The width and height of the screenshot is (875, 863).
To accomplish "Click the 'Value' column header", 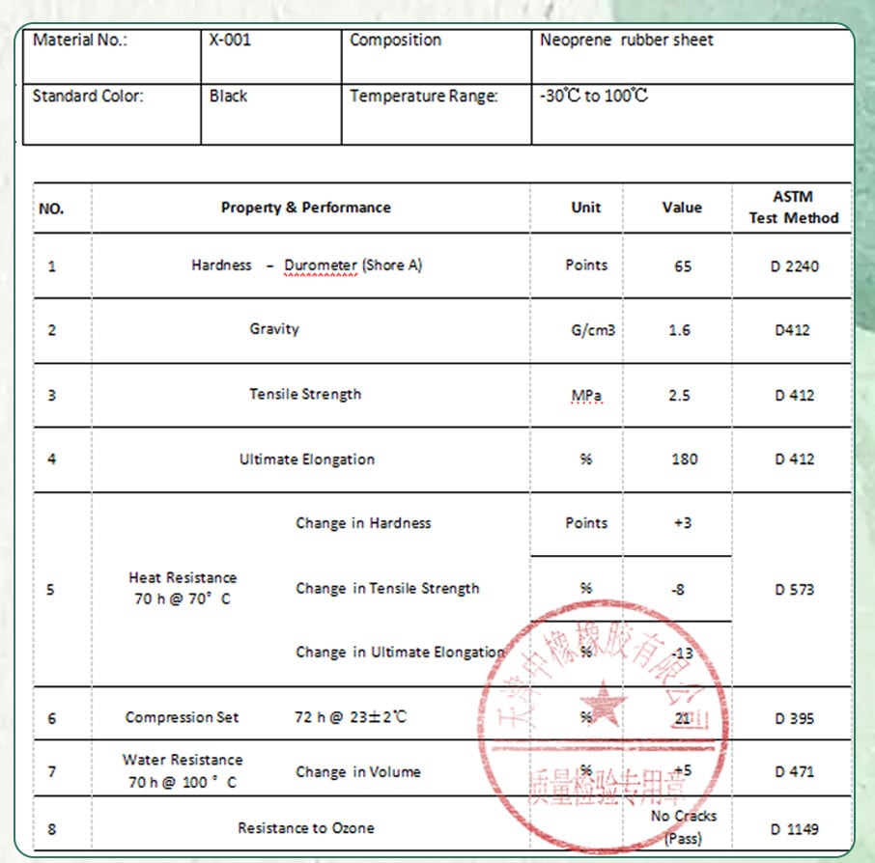I will [682, 208].
